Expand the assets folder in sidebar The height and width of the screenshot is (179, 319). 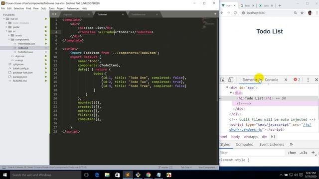9,35
